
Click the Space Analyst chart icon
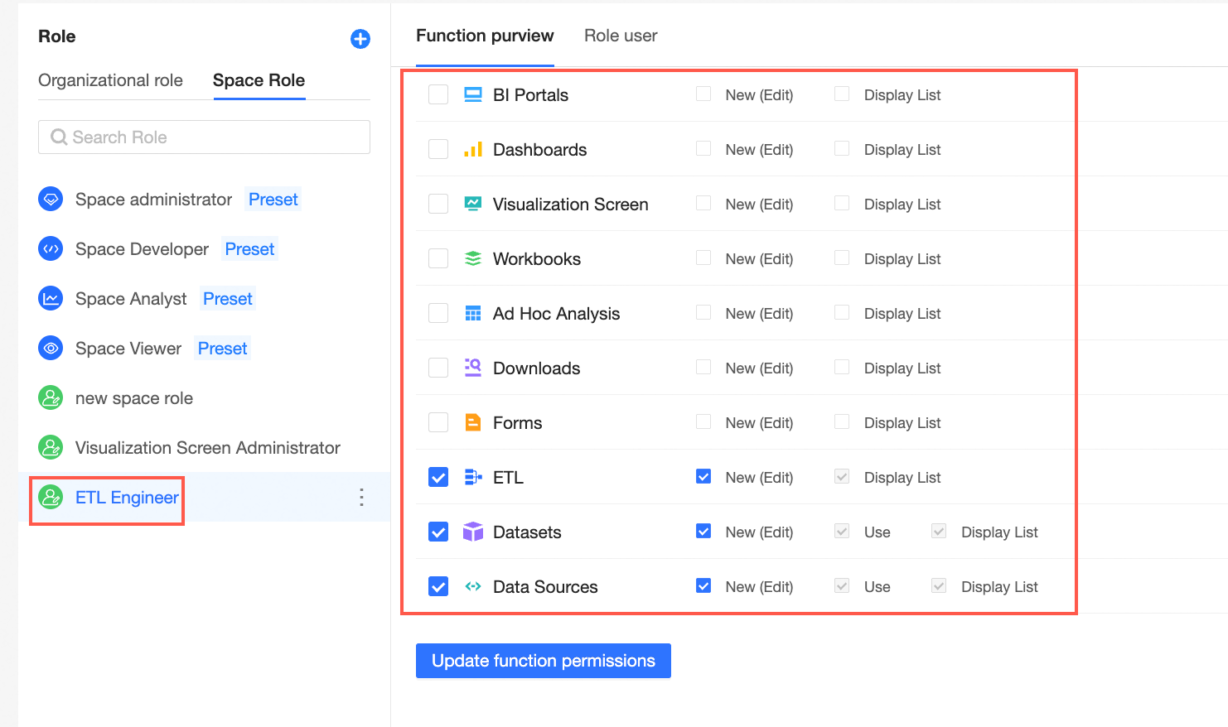click(51, 299)
